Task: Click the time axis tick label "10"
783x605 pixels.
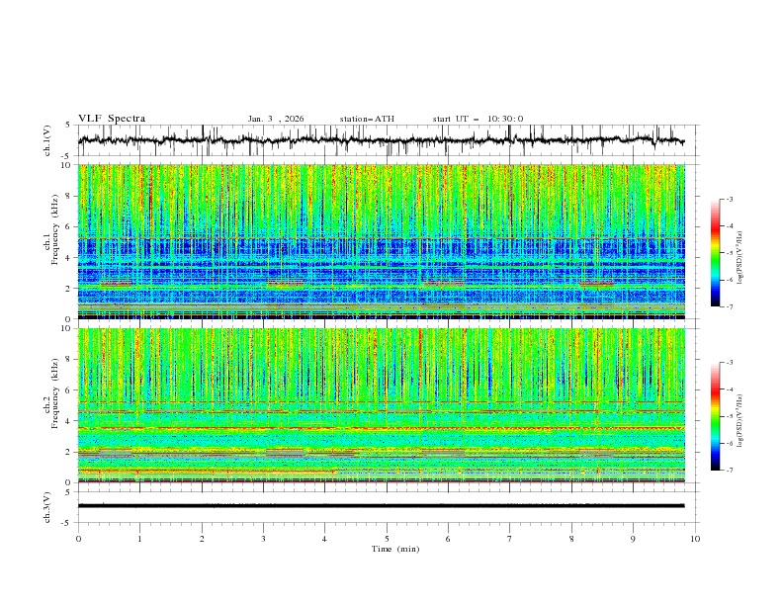Action: tap(695, 539)
